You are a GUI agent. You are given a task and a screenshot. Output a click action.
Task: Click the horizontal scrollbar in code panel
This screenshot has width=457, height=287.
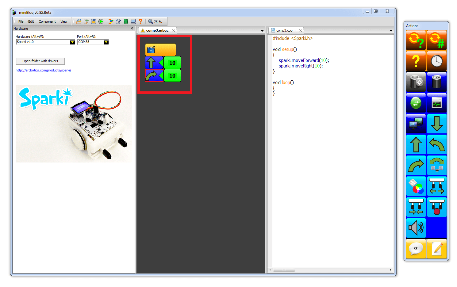284,270
